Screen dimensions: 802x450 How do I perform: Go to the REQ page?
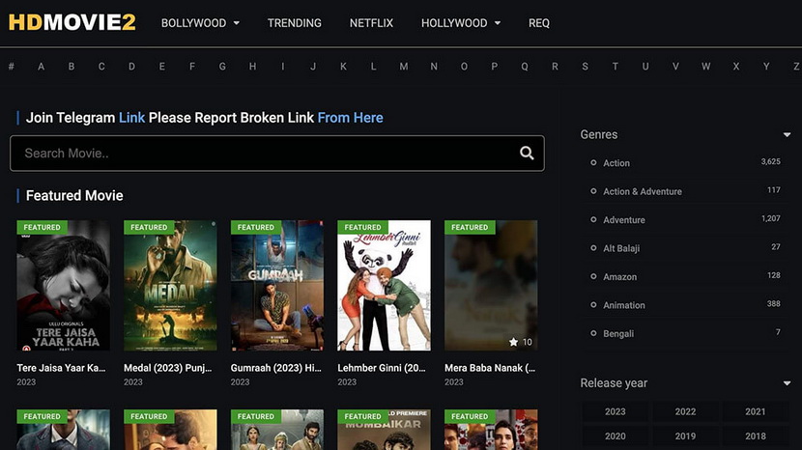tap(538, 23)
